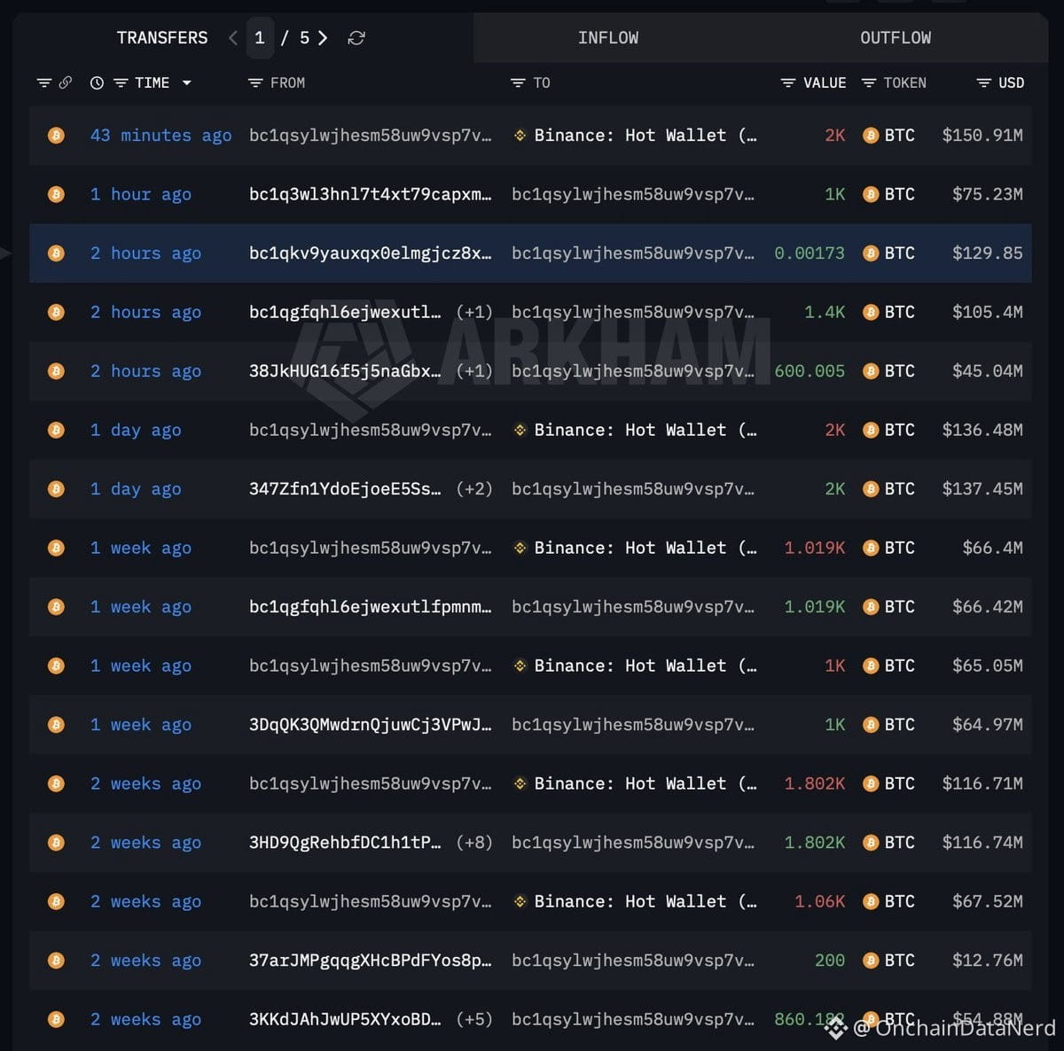Expand (+8) senders in $116.74M row
This screenshot has height=1051, width=1064.
click(x=474, y=843)
